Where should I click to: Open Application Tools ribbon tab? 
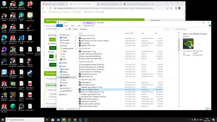click(89, 26)
